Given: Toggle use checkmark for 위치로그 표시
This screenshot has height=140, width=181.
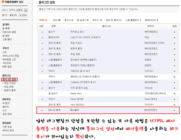Looking at the screenshot, I should tap(42, 32).
